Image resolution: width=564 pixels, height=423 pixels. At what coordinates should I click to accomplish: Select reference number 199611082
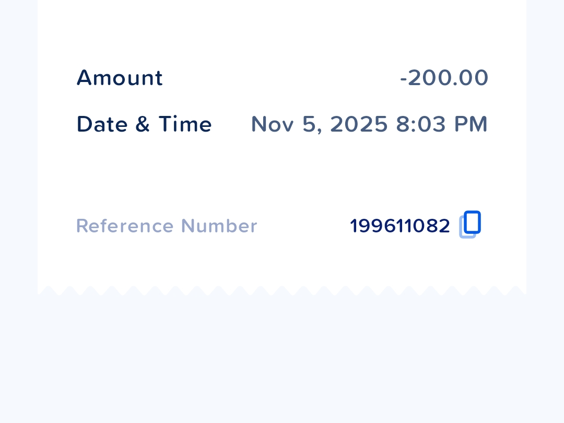399,226
